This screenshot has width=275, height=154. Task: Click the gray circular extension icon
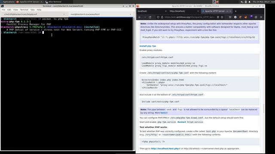click(x=256, y=17)
